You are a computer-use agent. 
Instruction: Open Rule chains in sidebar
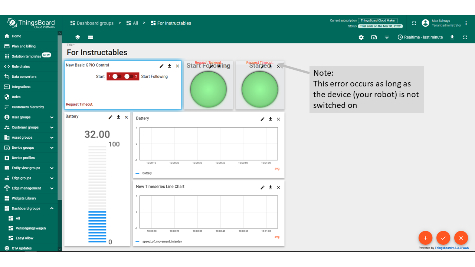click(x=21, y=67)
